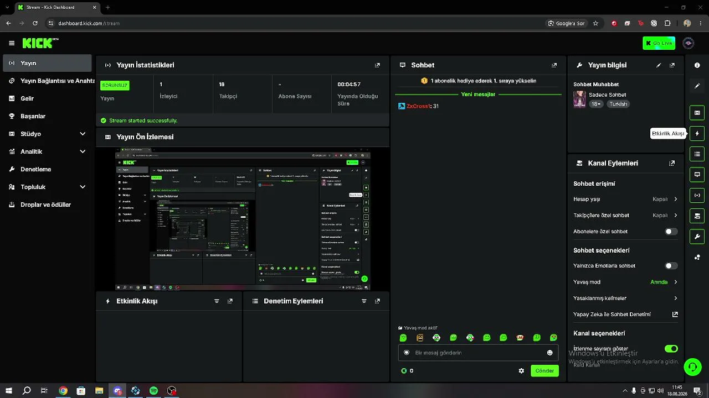Screen dimensions: 709x398
Task: Click ZxCross1 username in chat
Action: click(x=418, y=106)
